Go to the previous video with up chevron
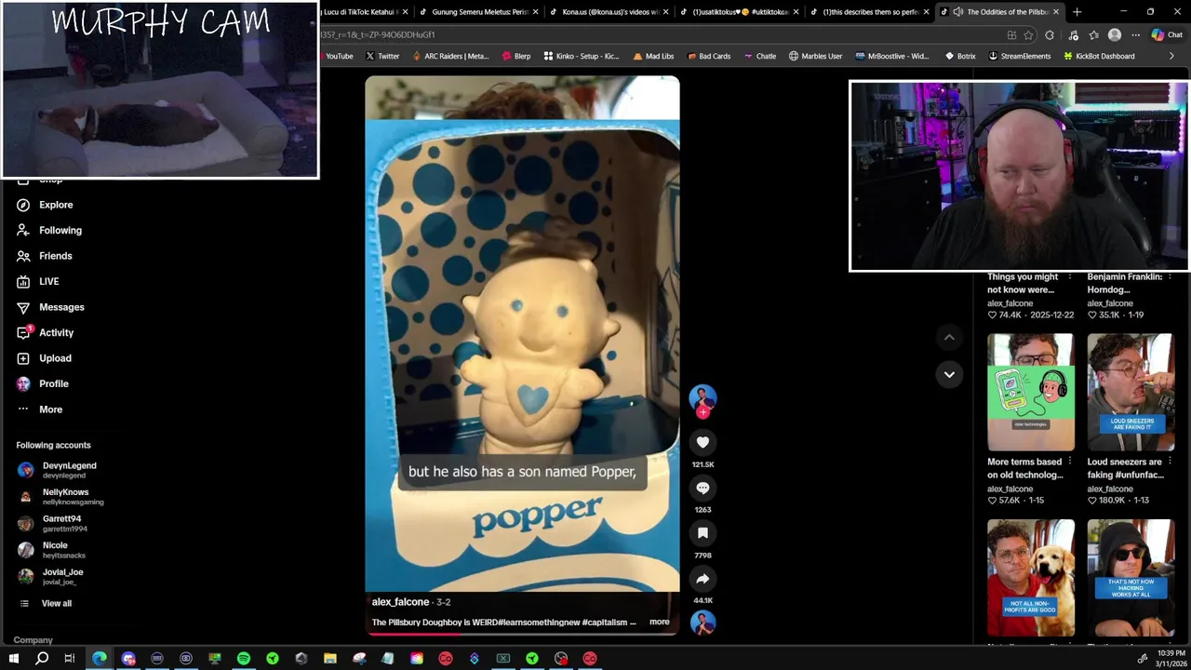This screenshot has width=1191, height=670. (949, 337)
